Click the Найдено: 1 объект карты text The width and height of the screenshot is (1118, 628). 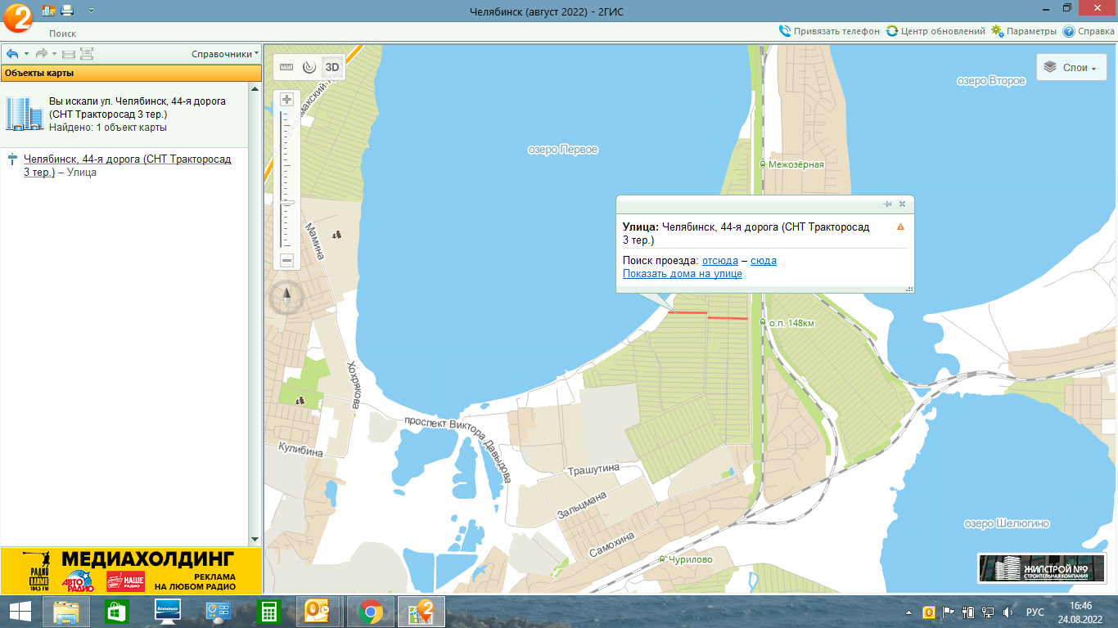click(x=108, y=128)
